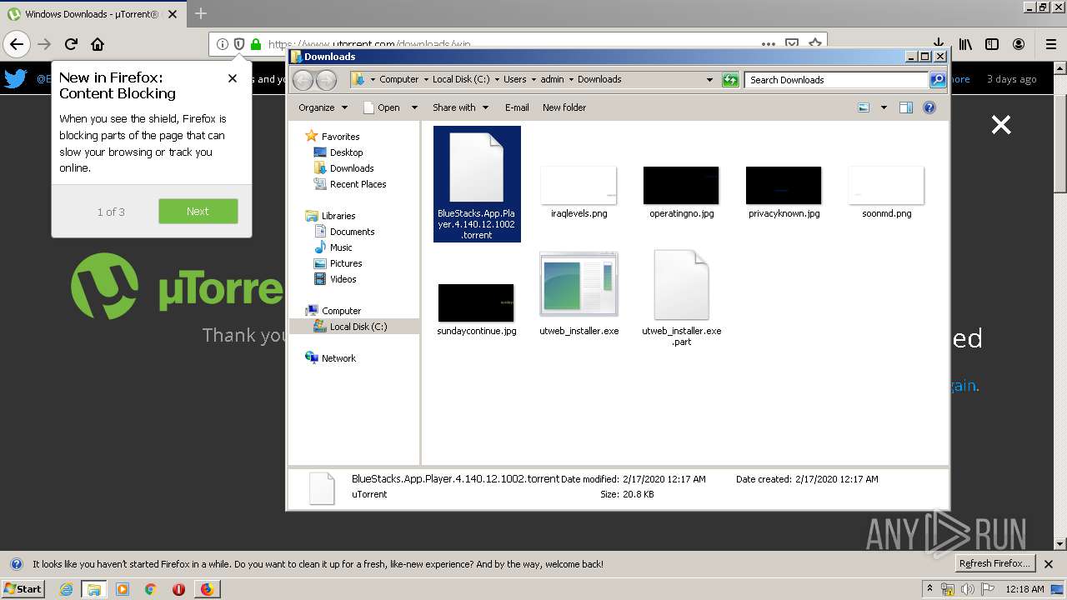Open Libraries in navigation pane
The width and height of the screenshot is (1067, 600).
coord(338,216)
